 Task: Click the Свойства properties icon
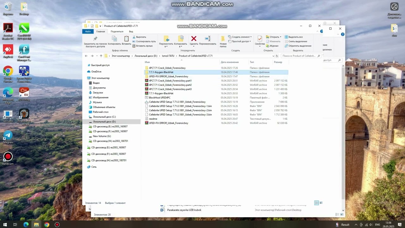[x=260, y=39]
